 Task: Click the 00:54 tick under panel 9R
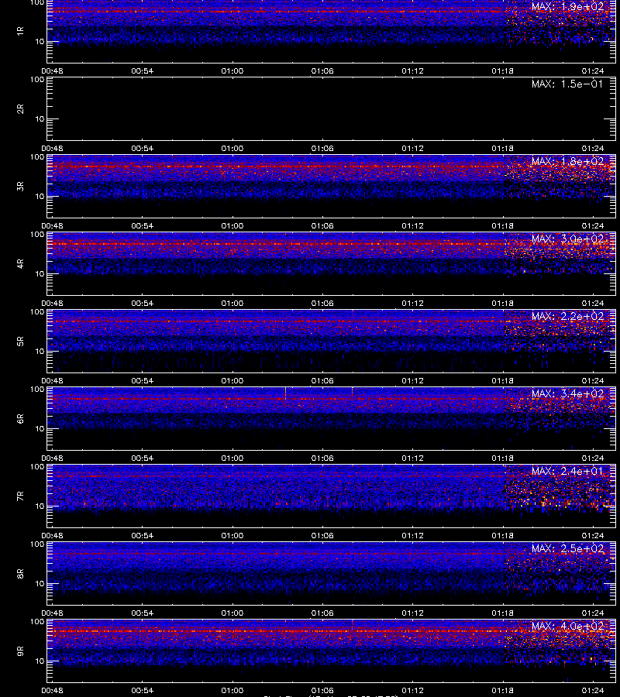tap(143, 690)
